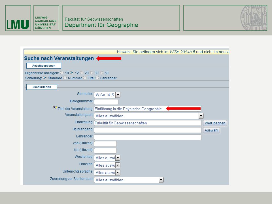The width and height of the screenshot is (272, 204).
Task: Click the Anzeigeoptionen section tab
Action: [x=44, y=66]
